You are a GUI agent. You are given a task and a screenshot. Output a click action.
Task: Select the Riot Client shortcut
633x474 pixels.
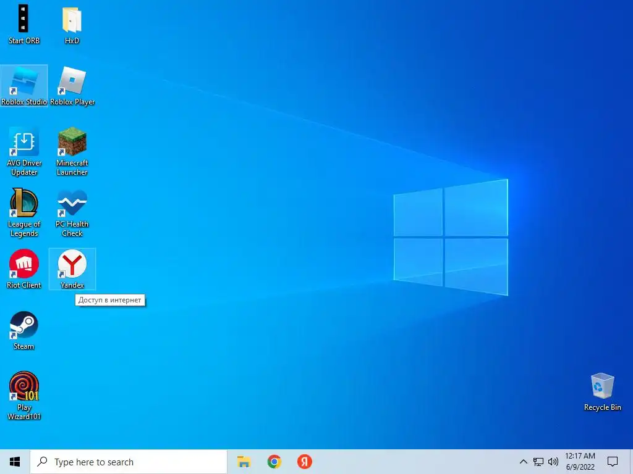[24, 269]
